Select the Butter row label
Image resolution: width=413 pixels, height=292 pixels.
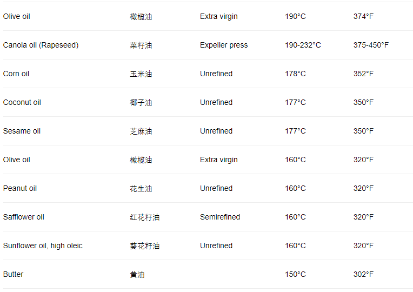pos(13,274)
